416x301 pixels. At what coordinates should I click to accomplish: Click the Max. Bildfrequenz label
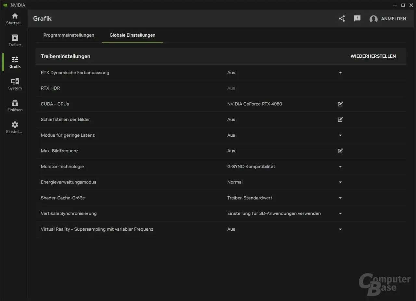pyautogui.click(x=59, y=151)
